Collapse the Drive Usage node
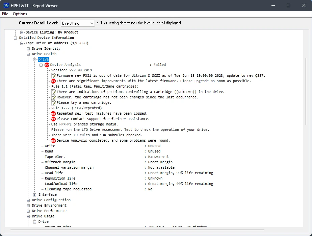Image resolution: width=312 pixels, height=236 pixels. [28, 216]
